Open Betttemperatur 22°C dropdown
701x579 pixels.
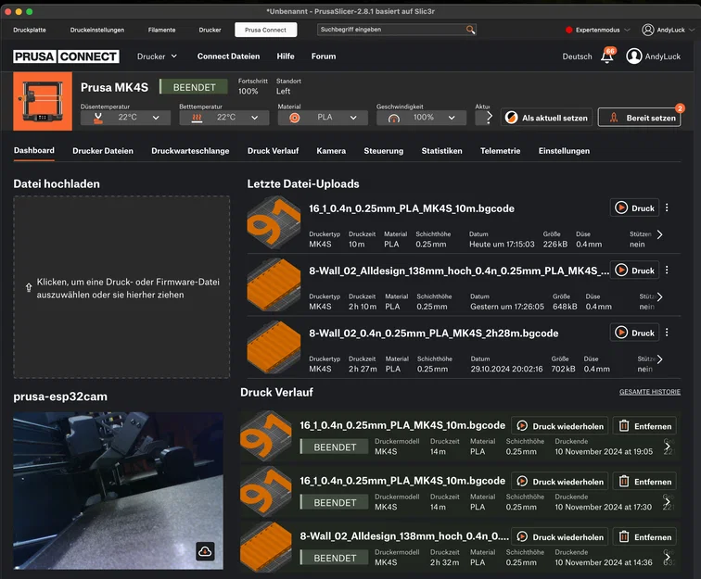point(224,118)
